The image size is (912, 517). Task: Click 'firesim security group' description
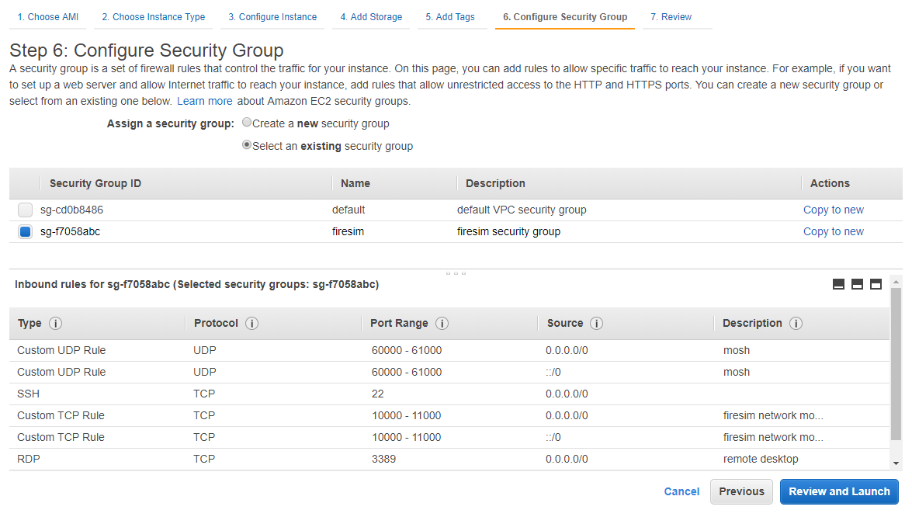pyautogui.click(x=509, y=231)
